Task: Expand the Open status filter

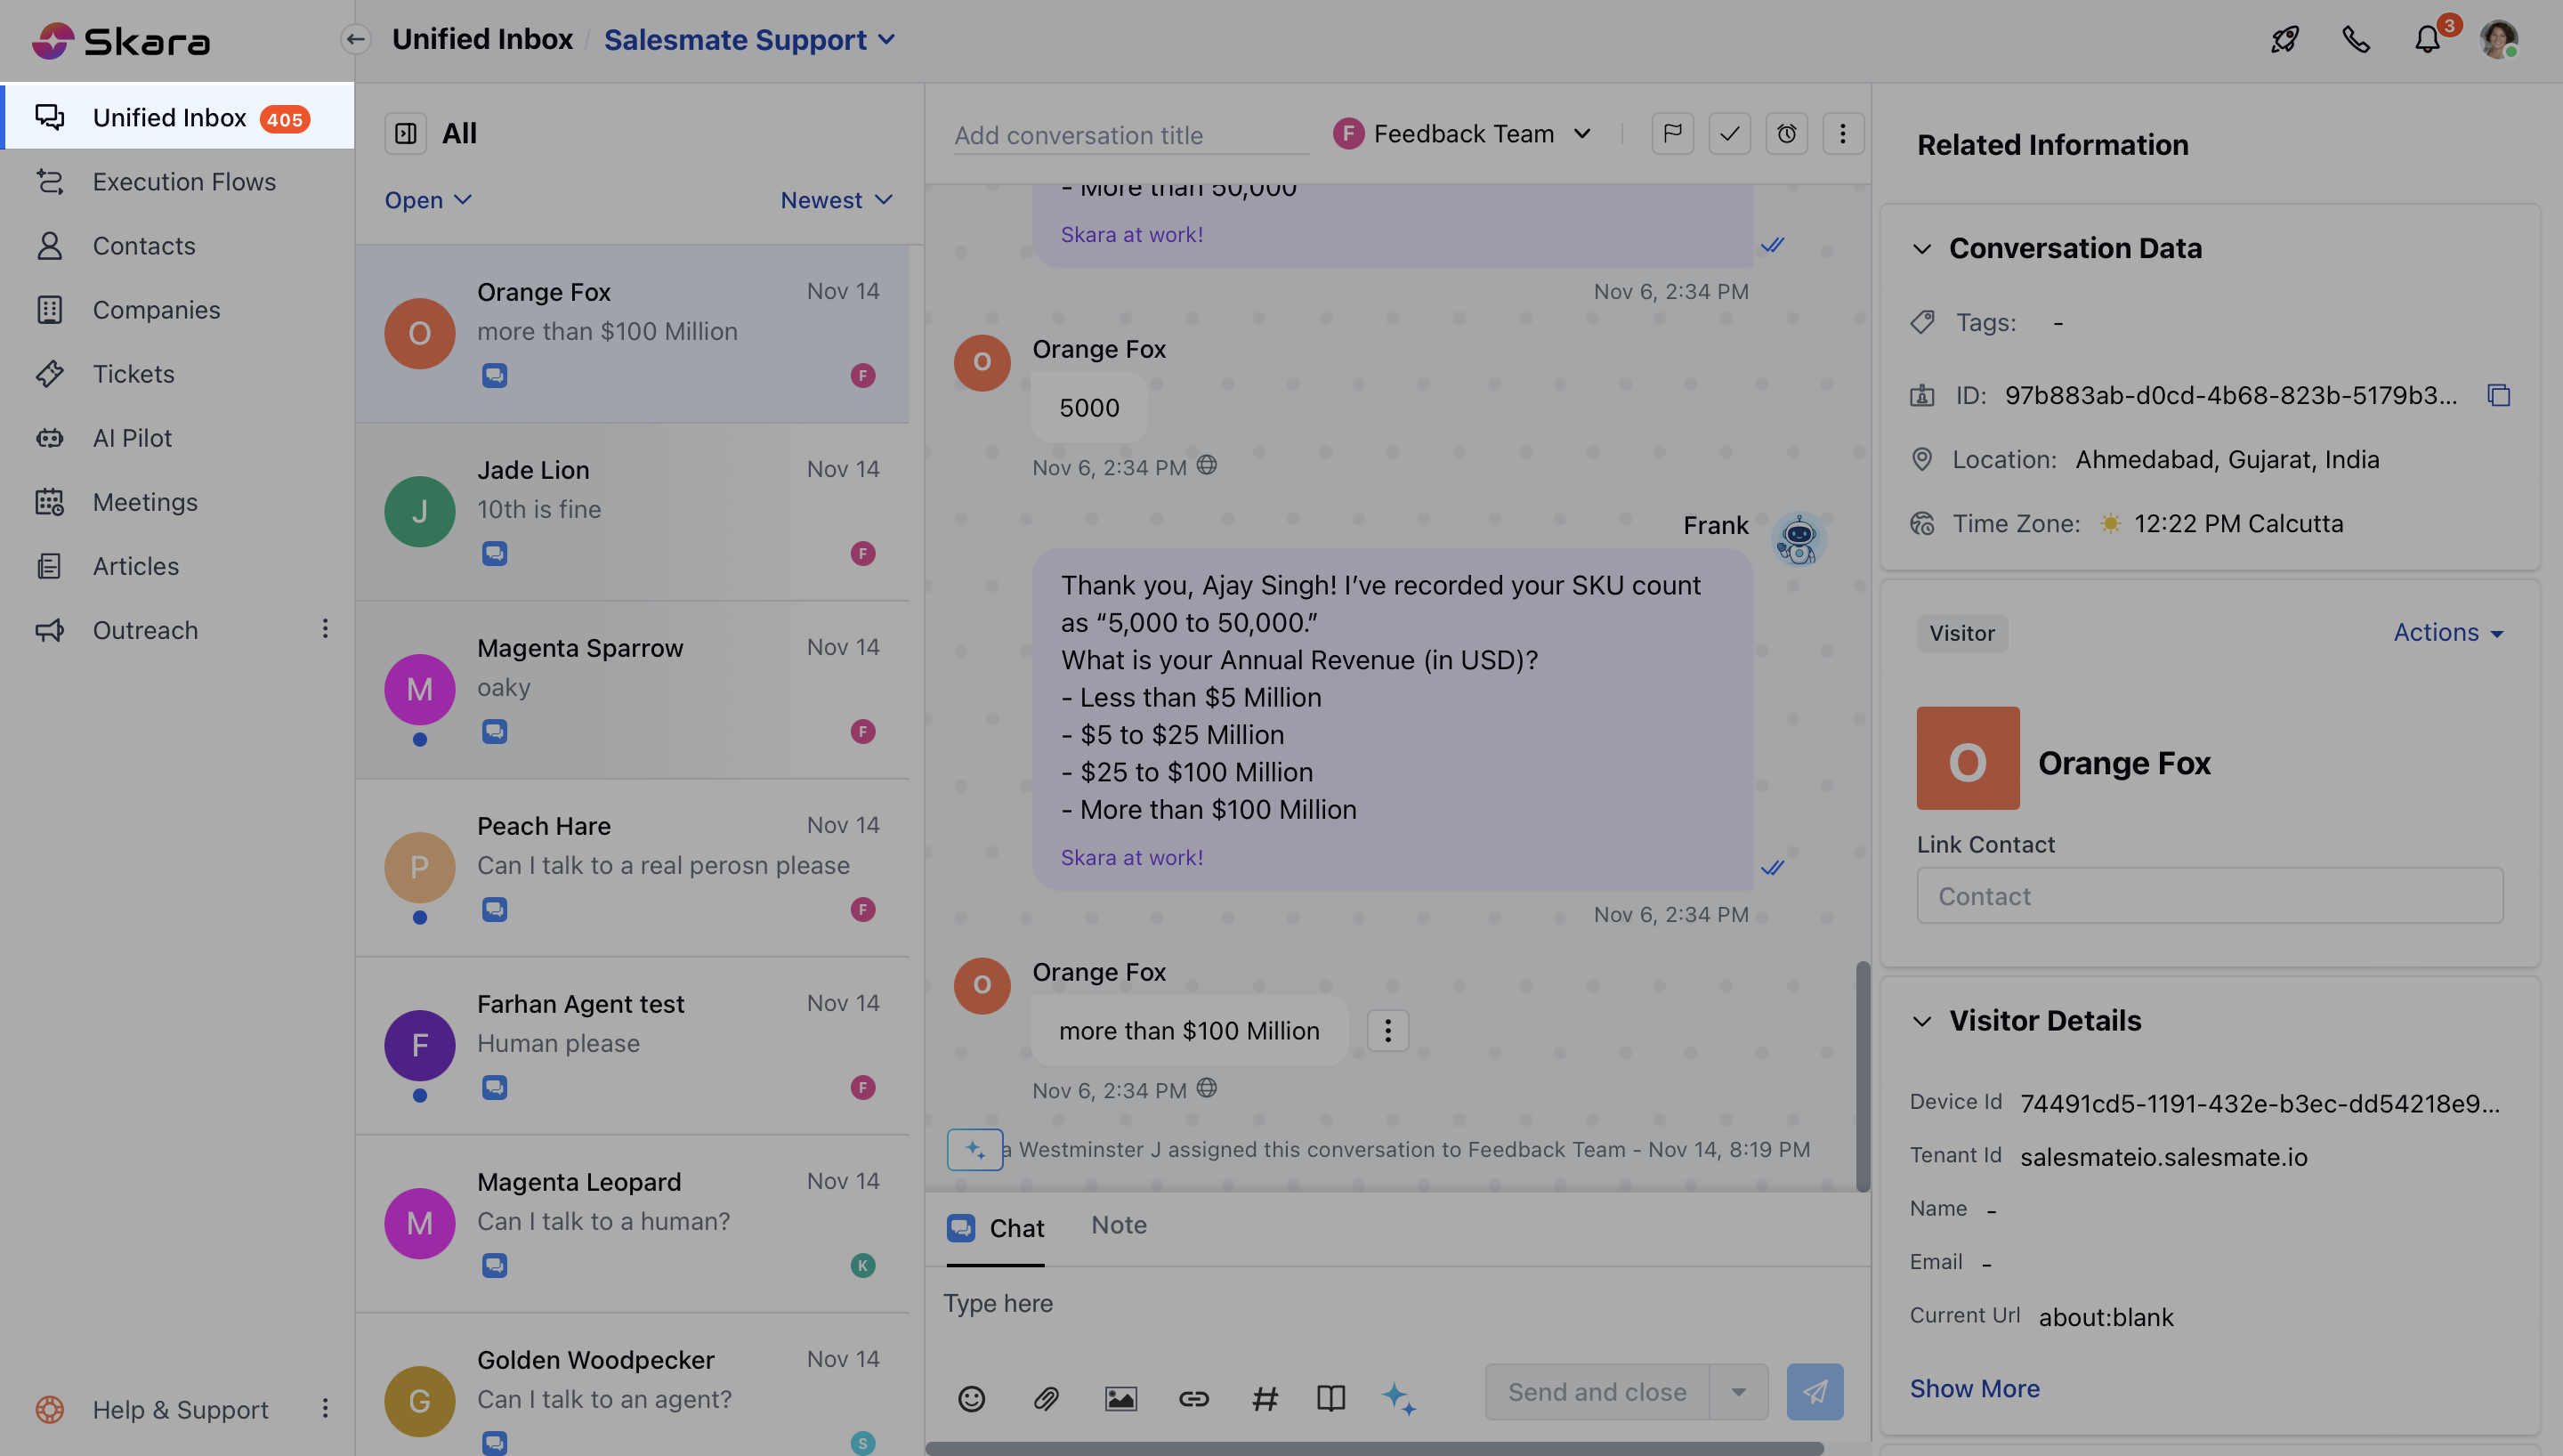Action: pyautogui.click(x=428, y=200)
